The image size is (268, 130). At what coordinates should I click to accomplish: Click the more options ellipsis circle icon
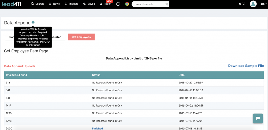click(118, 4)
